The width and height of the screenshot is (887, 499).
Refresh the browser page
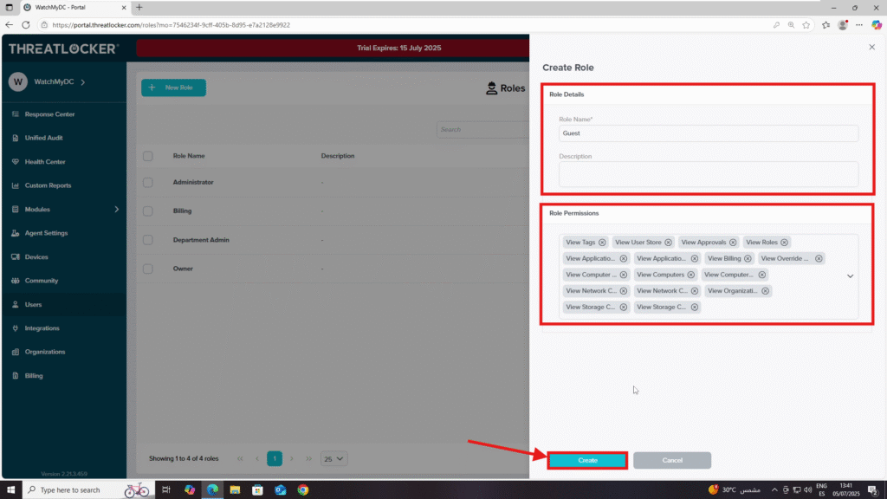point(26,25)
